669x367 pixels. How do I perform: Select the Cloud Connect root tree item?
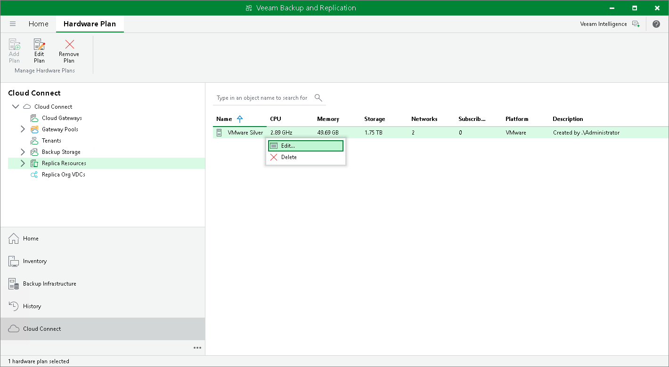(53, 107)
